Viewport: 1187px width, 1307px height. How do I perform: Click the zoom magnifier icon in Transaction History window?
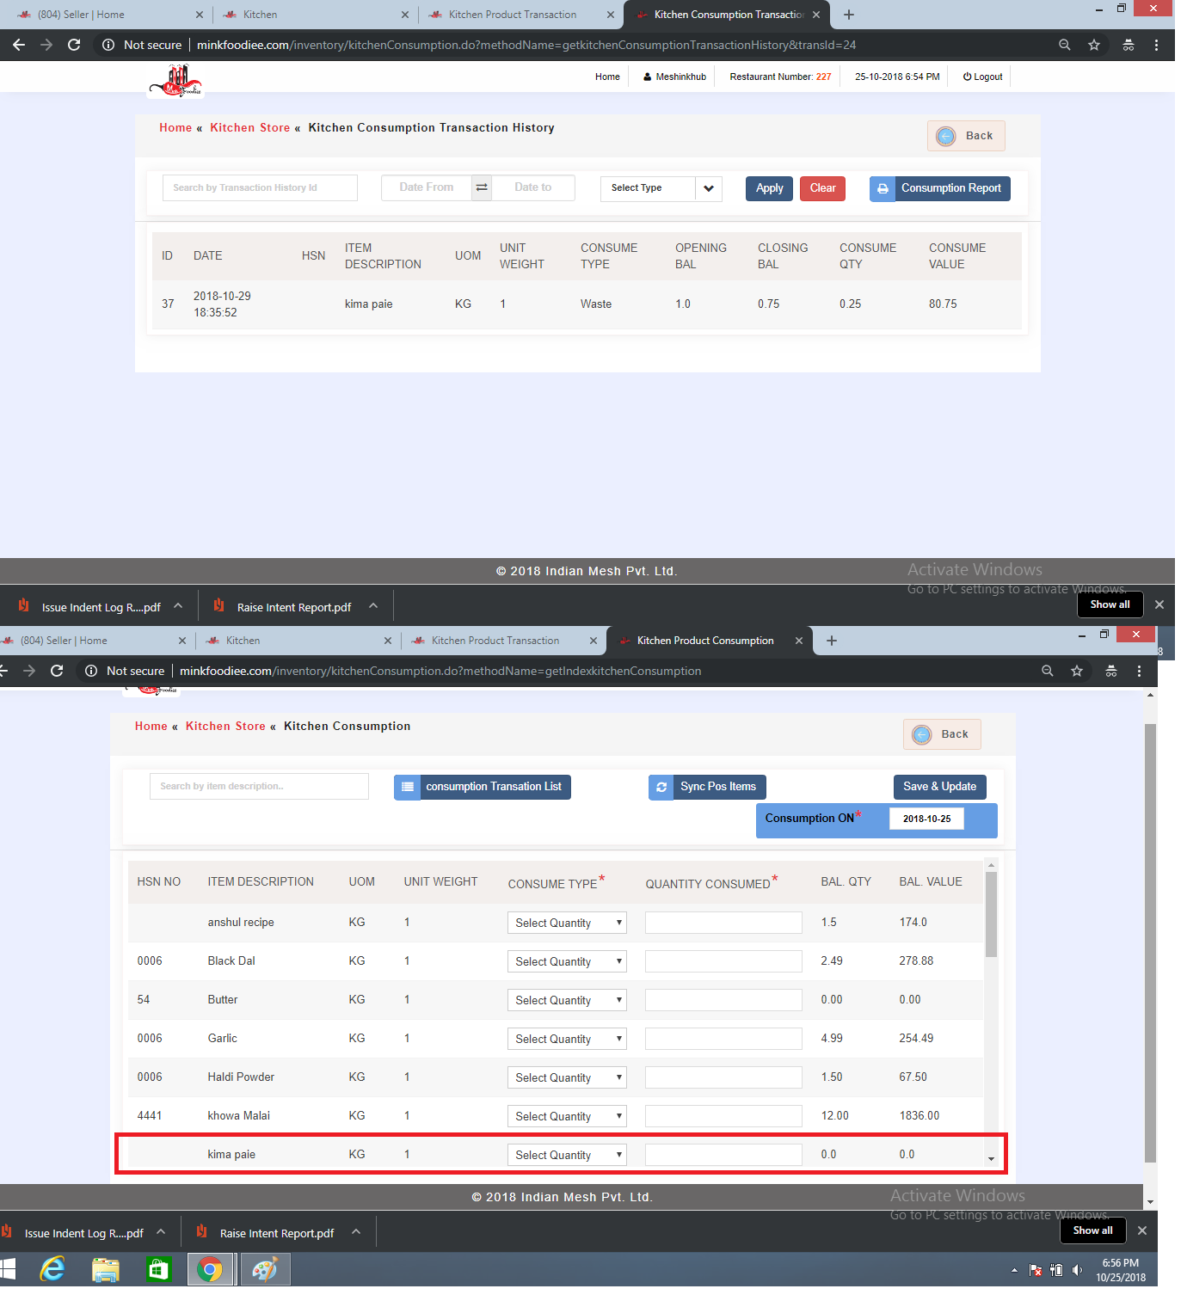pos(1065,45)
